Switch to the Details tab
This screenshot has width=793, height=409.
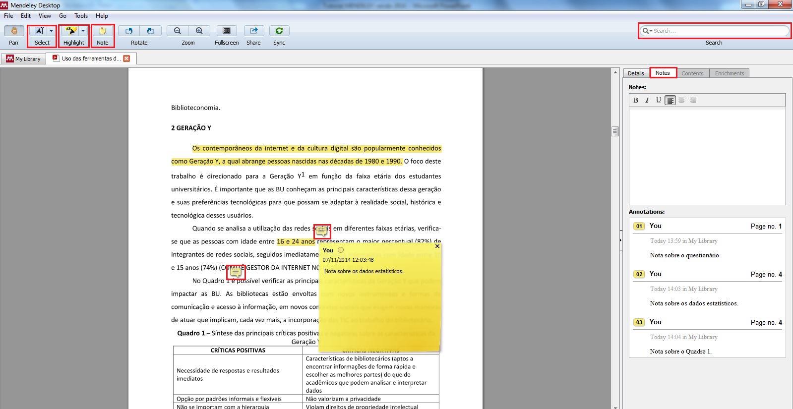(636, 73)
